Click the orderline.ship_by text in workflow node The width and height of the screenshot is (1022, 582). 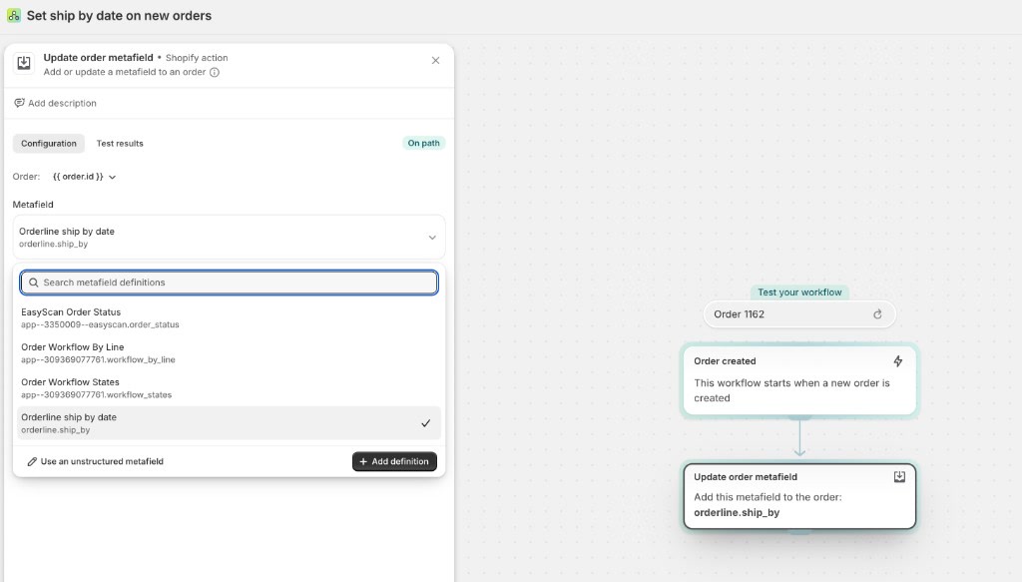[x=737, y=512]
